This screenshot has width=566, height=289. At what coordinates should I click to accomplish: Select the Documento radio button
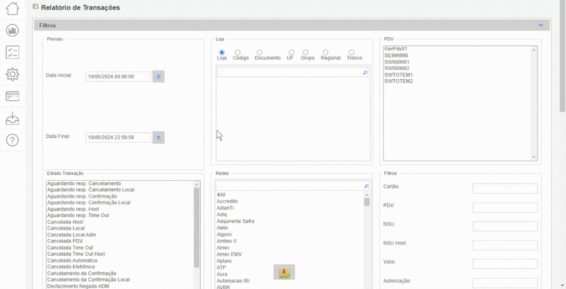pos(259,52)
